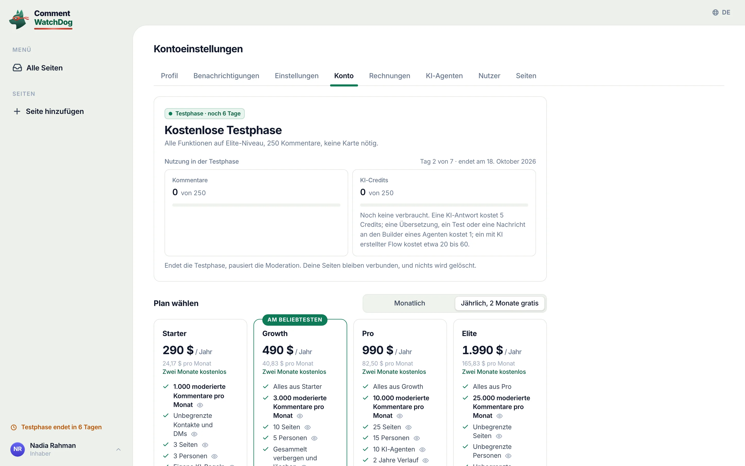Switch to the Benachrichtigungen tab
The width and height of the screenshot is (745, 466).
[x=226, y=76]
